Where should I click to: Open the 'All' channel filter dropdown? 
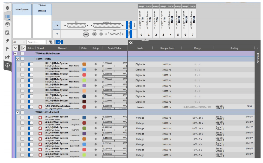pyautogui.click(x=19, y=42)
